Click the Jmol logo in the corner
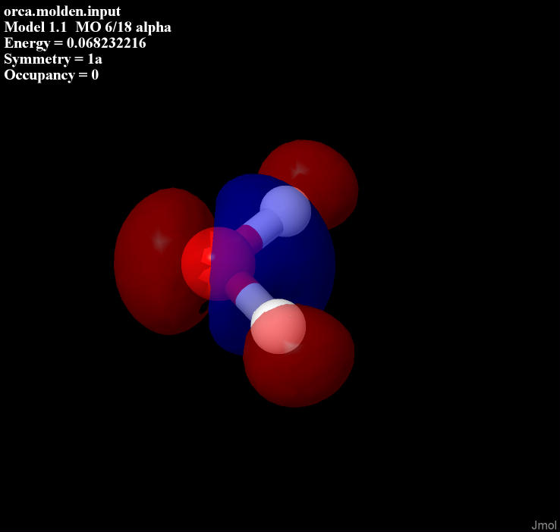The height and width of the screenshot is (532, 560). [544, 525]
